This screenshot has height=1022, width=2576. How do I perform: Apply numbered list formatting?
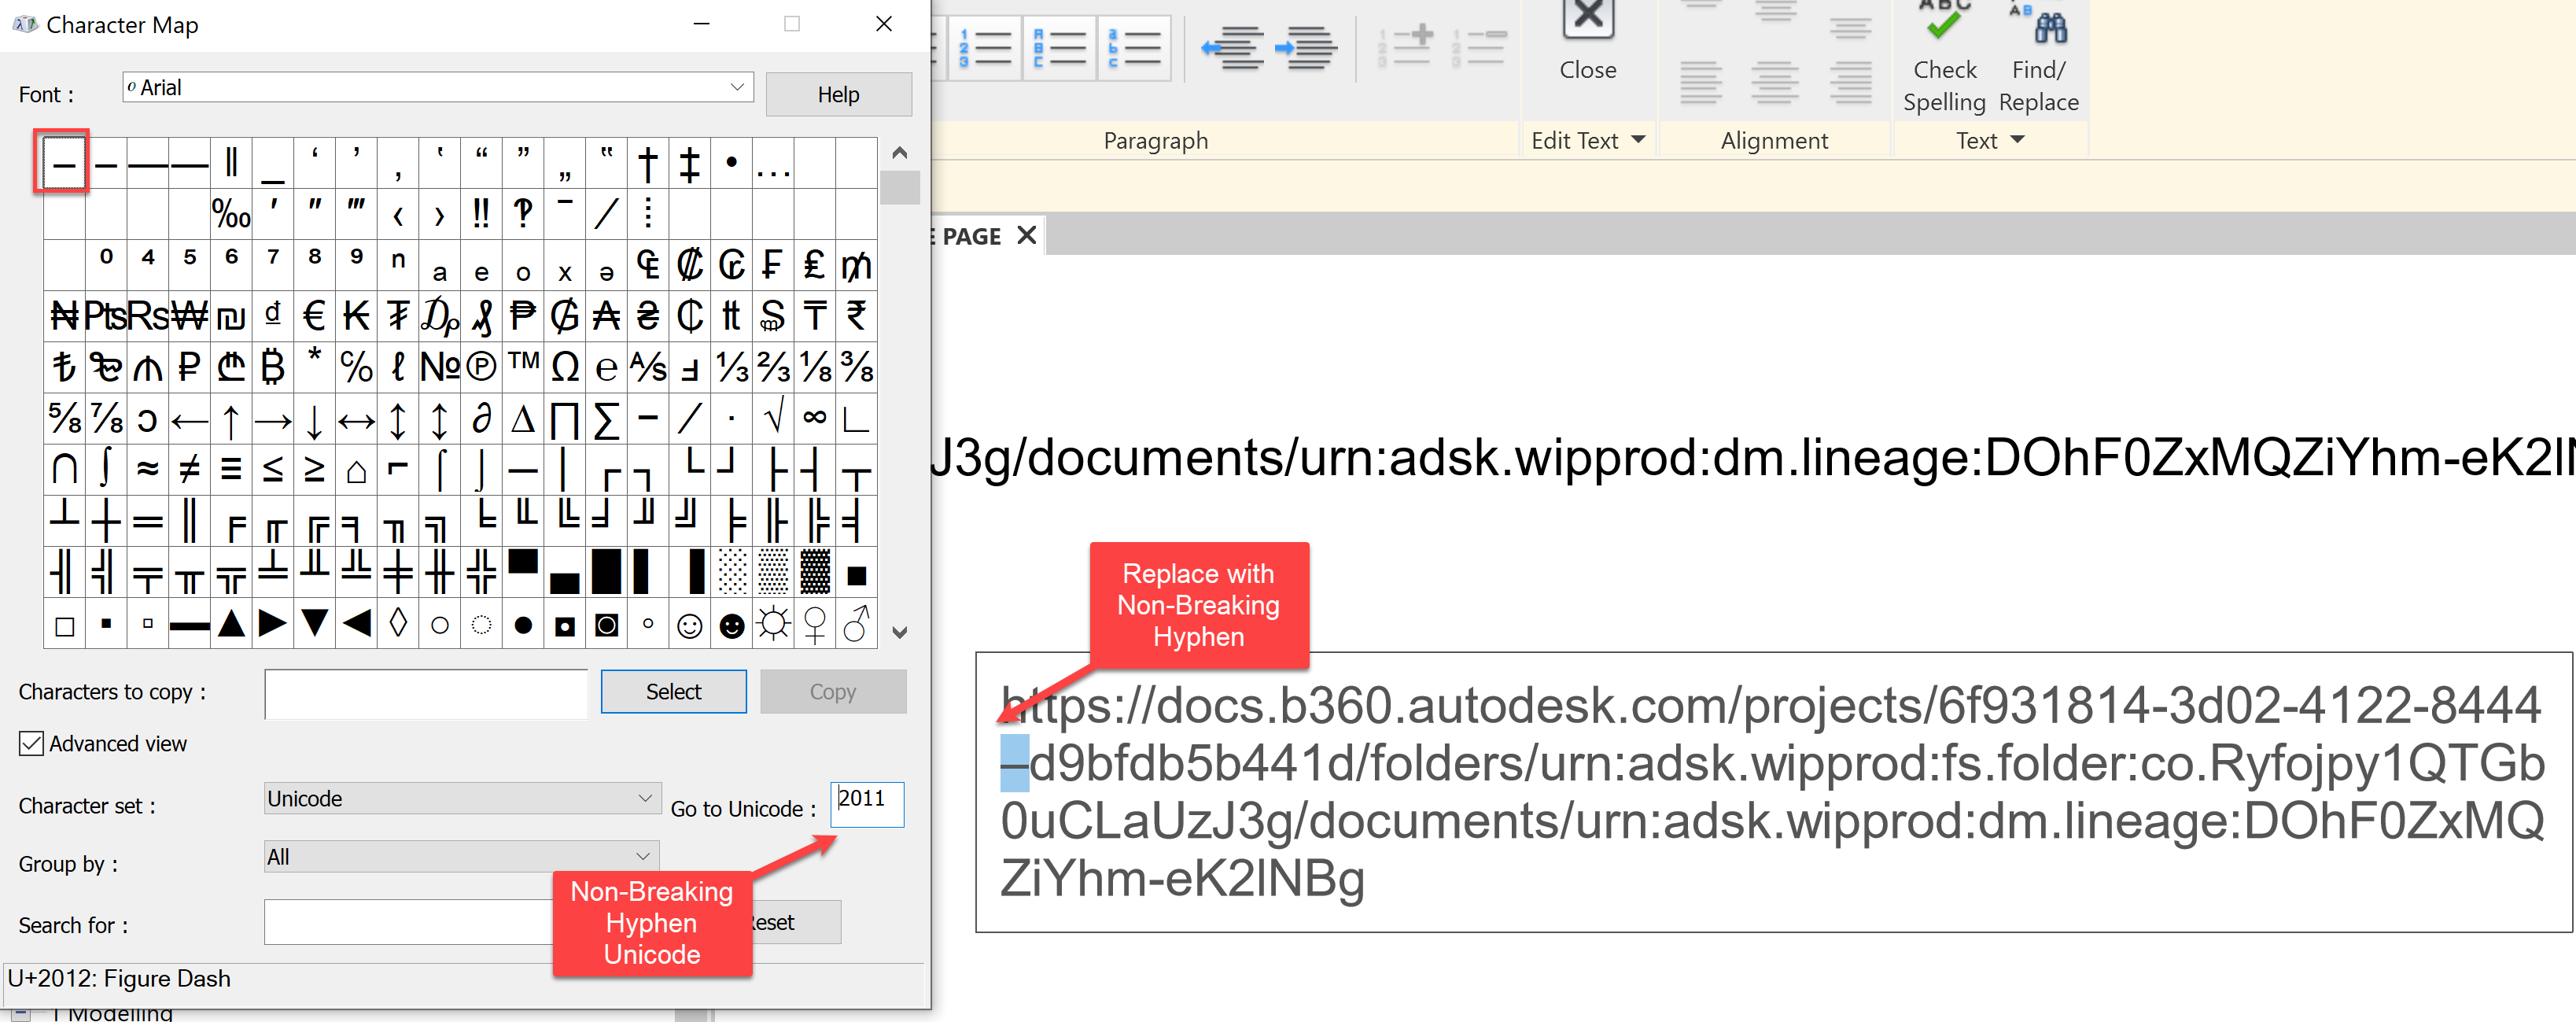[985, 47]
